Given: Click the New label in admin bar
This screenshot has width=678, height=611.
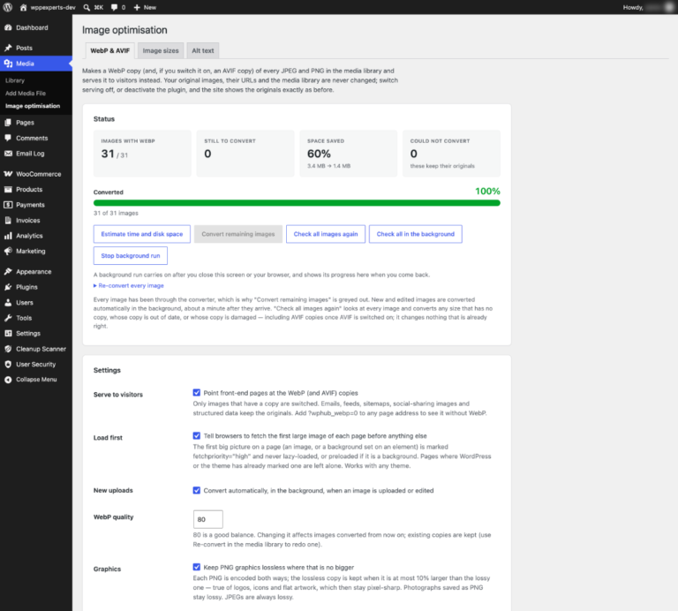Looking at the screenshot, I should tap(150, 7).
